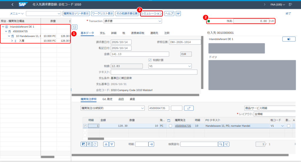Click the select-all items icon
Image resolution: width=301 pixels, height=162 pixels.
(x=83, y=144)
